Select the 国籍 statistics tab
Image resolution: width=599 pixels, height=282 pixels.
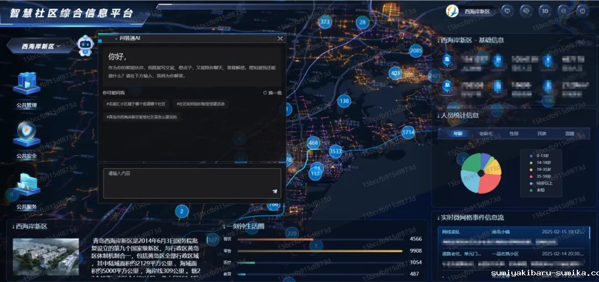point(570,134)
